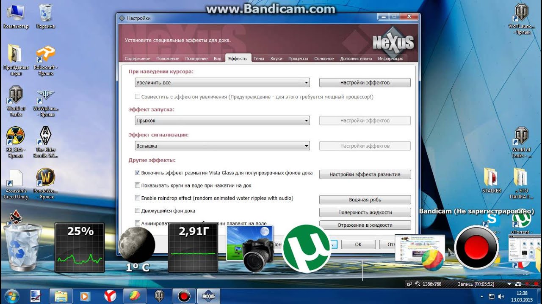Select the PandaWoW shortcut icon

pos(45,184)
